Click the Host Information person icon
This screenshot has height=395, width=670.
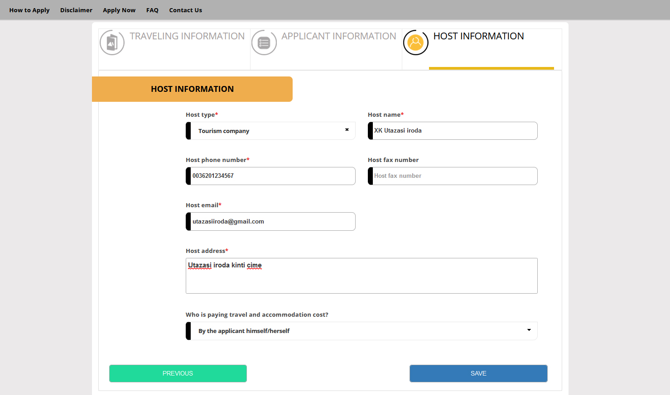pos(416,43)
